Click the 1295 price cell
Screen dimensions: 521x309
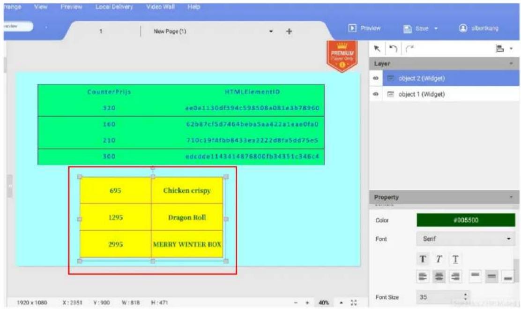click(x=115, y=217)
